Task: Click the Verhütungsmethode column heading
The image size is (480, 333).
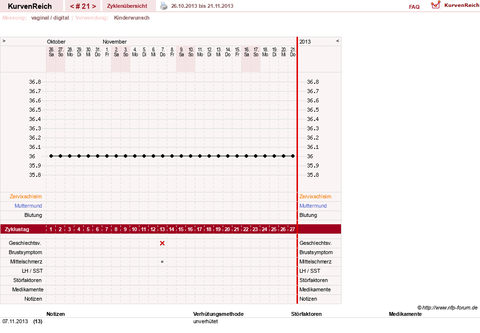Action: click(x=218, y=314)
